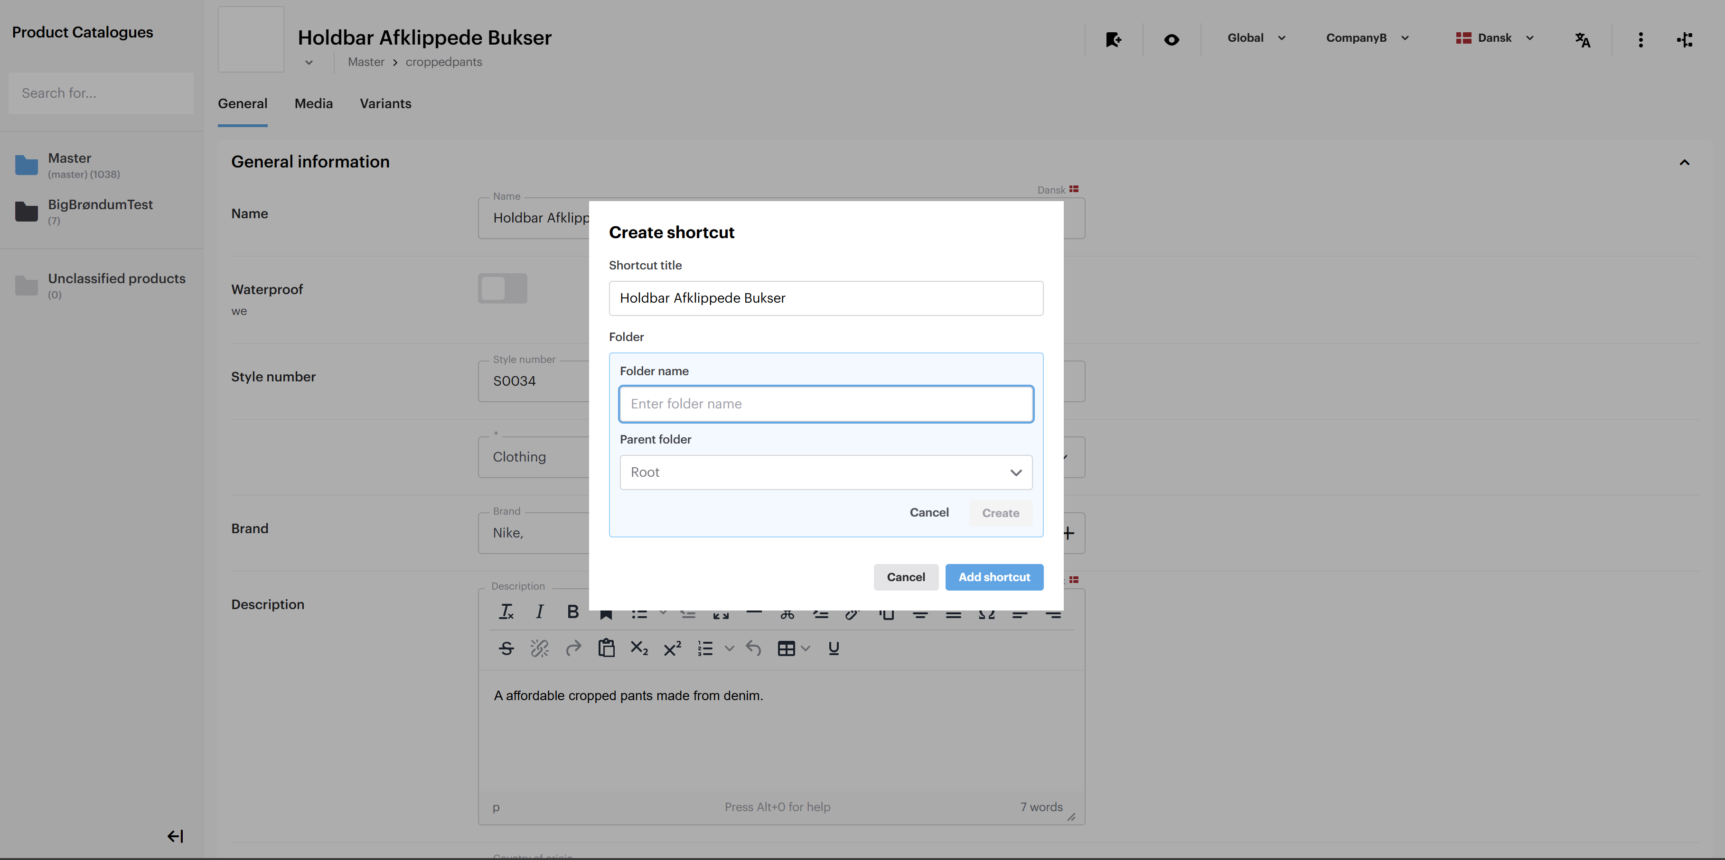Open the Dansk language dropdown
Viewport: 1725px width, 860px height.
click(x=1494, y=38)
